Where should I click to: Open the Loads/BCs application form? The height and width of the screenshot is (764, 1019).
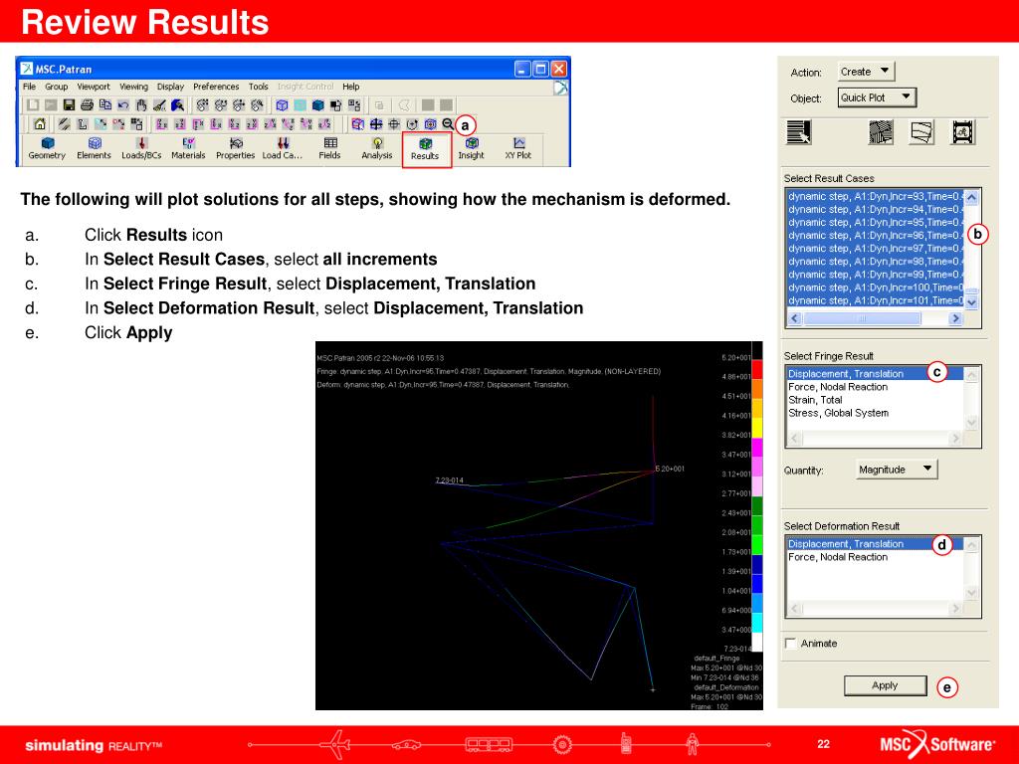pos(141,148)
